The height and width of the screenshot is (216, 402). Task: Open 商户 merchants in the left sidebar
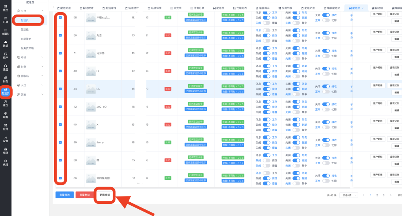coord(5,56)
